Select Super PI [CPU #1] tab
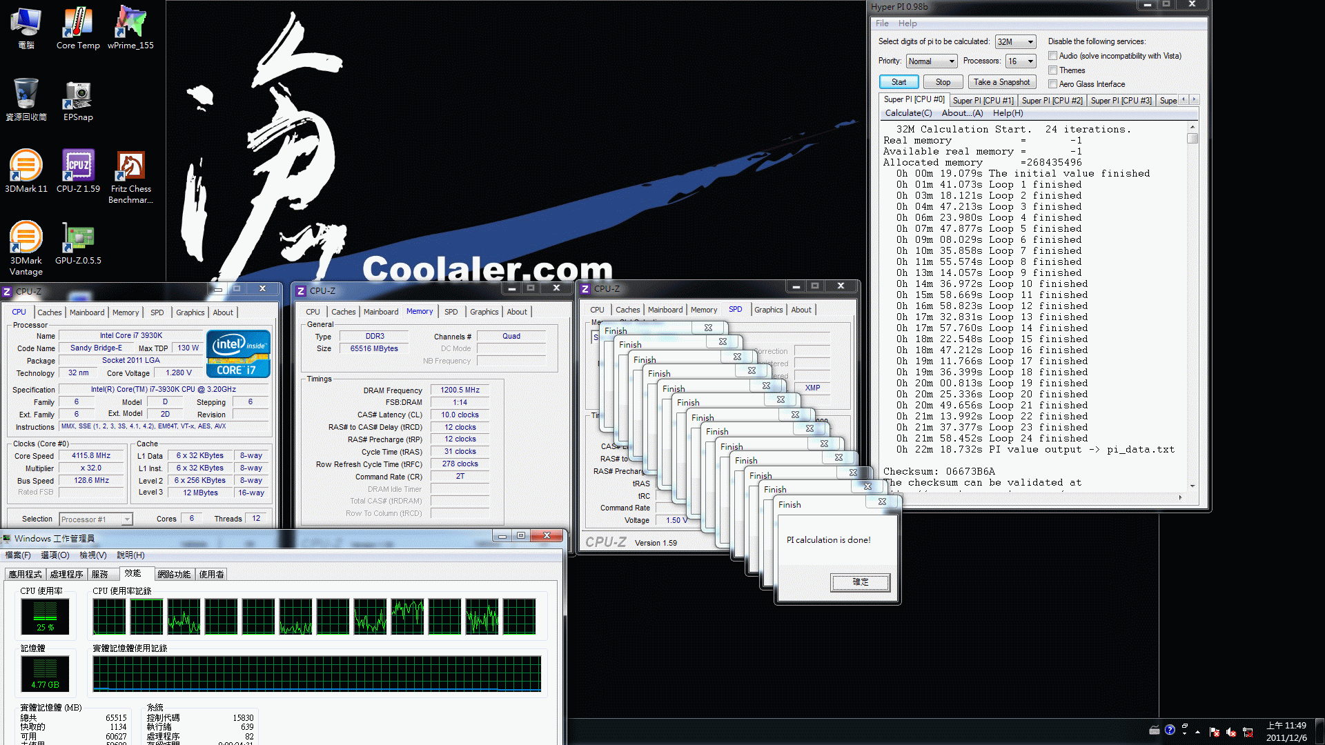 983,101
